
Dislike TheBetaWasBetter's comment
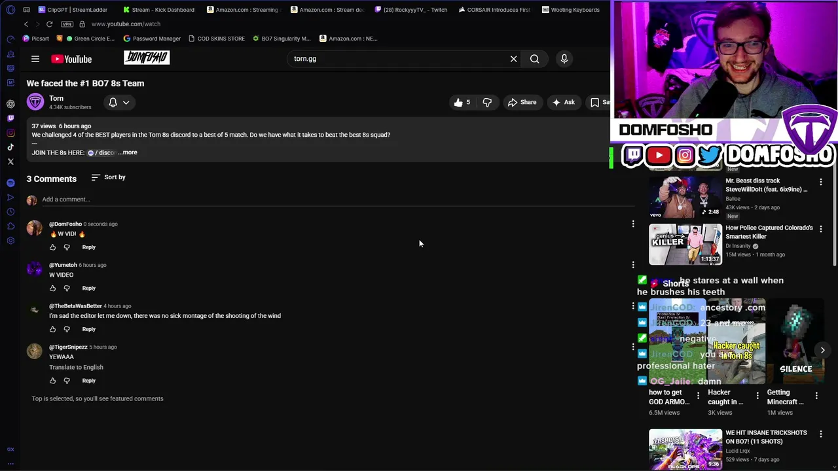coord(67,329)
